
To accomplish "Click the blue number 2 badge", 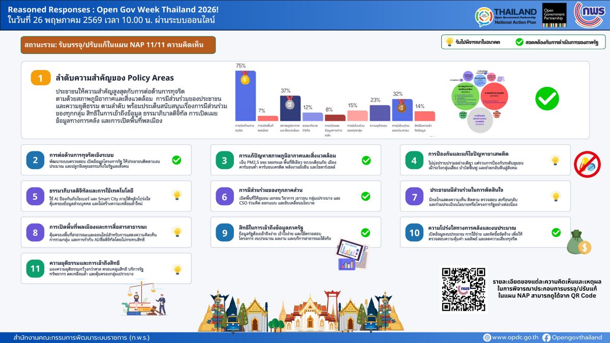I will (x=35, y=160).
